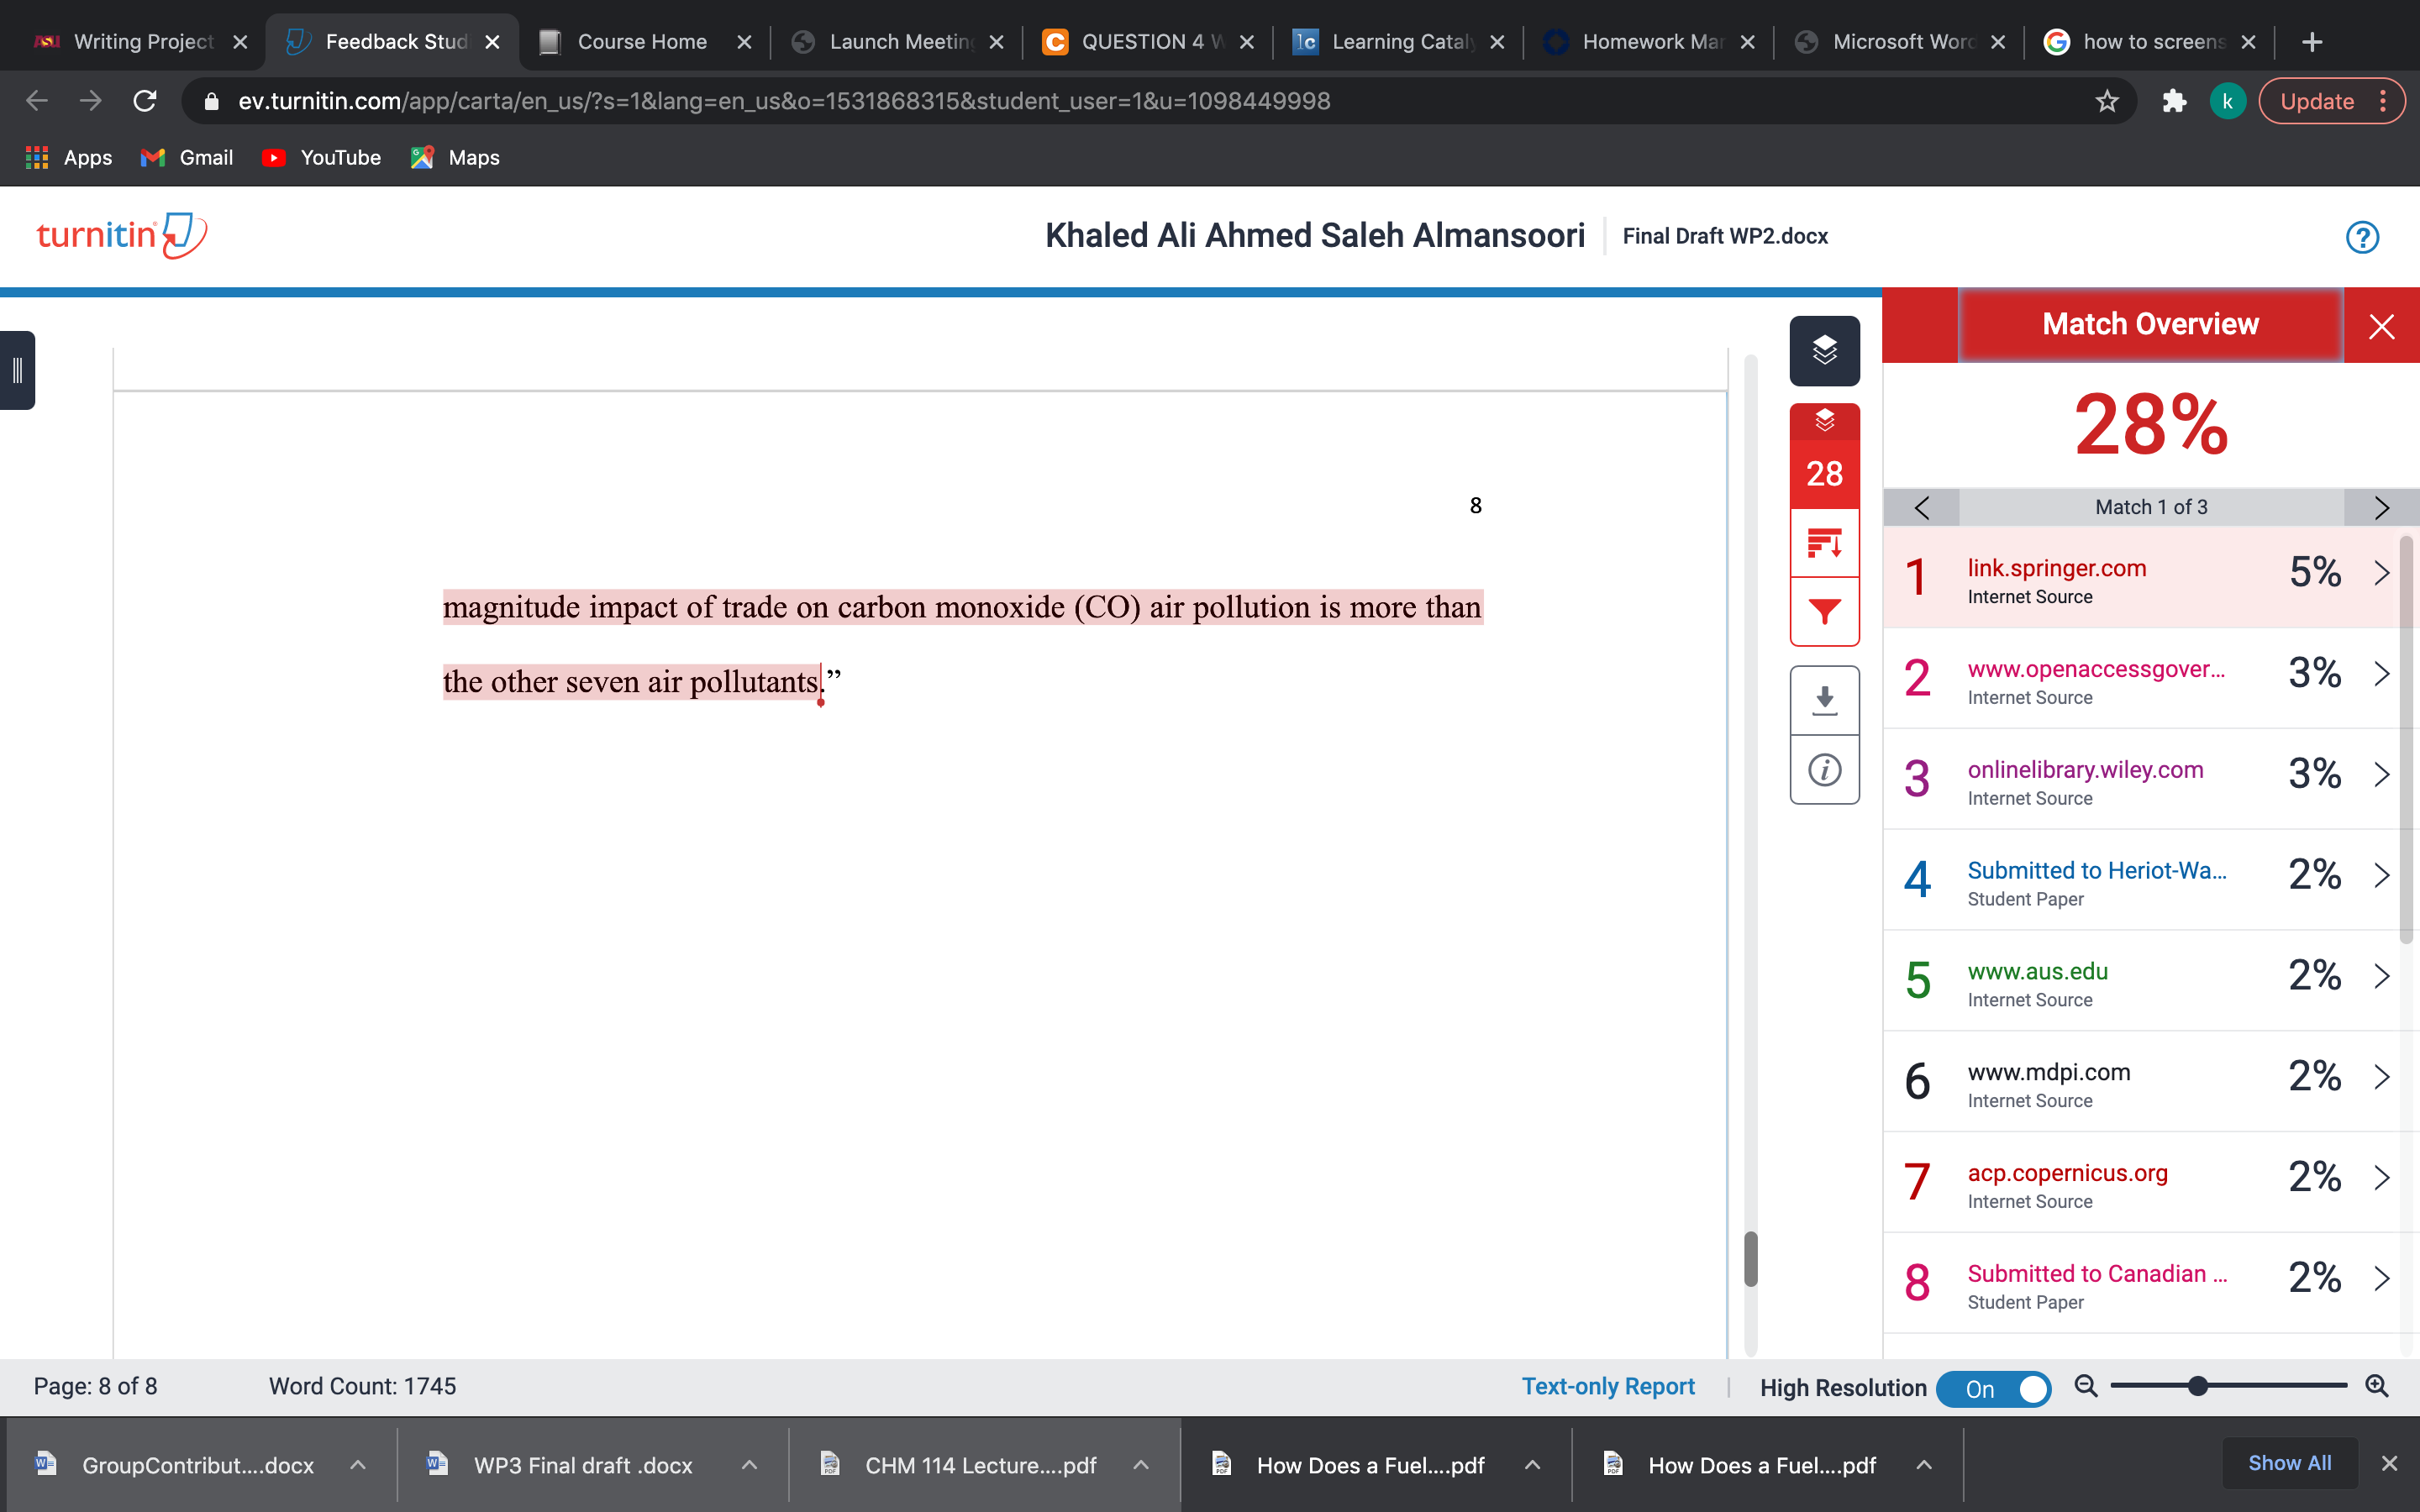Go back in browser history
The width and height of the screenshot is (2420, 1512).
[37, 101]
